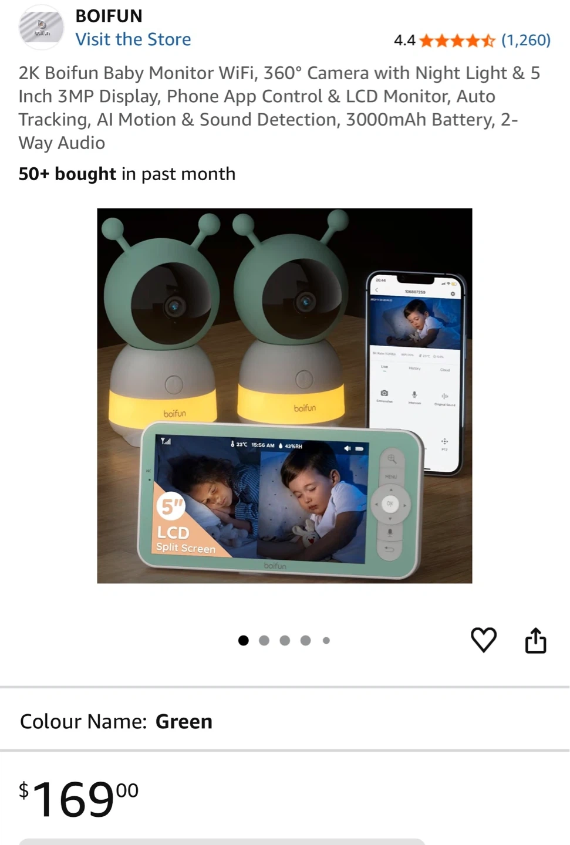Tap the BOIFUN brand logo
Image resolution: width=570 pixels, height=845 pixels.
pyautogui.click(x=41, y=27)
